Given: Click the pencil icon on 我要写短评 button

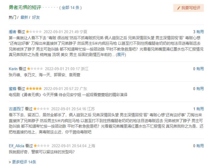Looking at the screenshot, I should 179,8.
